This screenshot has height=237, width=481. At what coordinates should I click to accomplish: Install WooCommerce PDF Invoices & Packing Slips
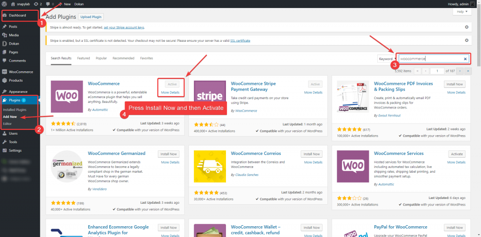point(454,84)
